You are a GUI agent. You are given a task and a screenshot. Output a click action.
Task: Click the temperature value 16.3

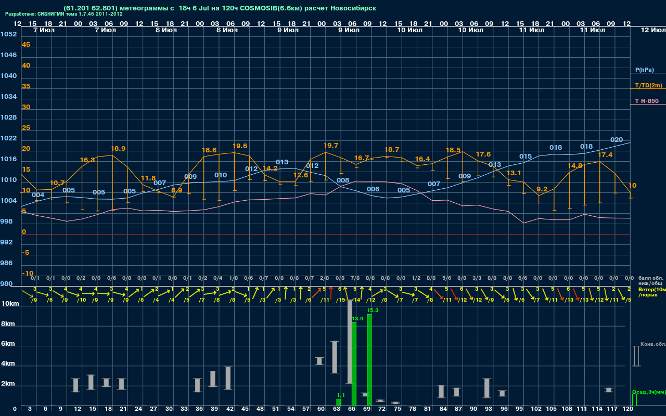pos(87,160)
